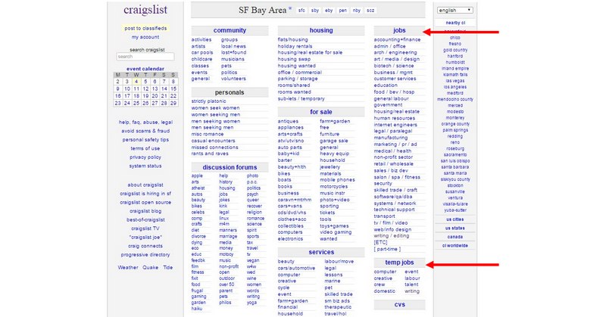The height and width of the screenshot is (317, 606).
Task: Open internet engineers jobs
Action: (395, 125)
